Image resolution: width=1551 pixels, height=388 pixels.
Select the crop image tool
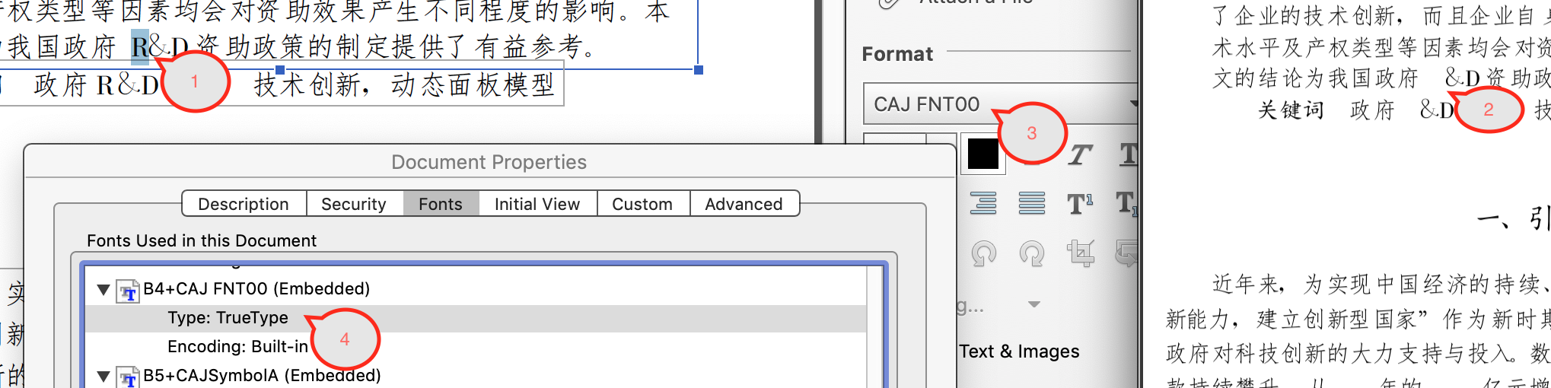click(1080, 253)
